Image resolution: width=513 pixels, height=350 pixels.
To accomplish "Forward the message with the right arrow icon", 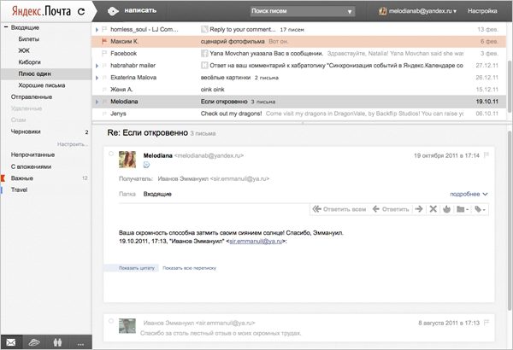I will click(419, 209).
